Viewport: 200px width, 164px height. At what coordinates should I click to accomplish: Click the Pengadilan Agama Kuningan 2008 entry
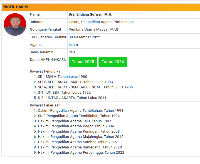click(79, 131)
